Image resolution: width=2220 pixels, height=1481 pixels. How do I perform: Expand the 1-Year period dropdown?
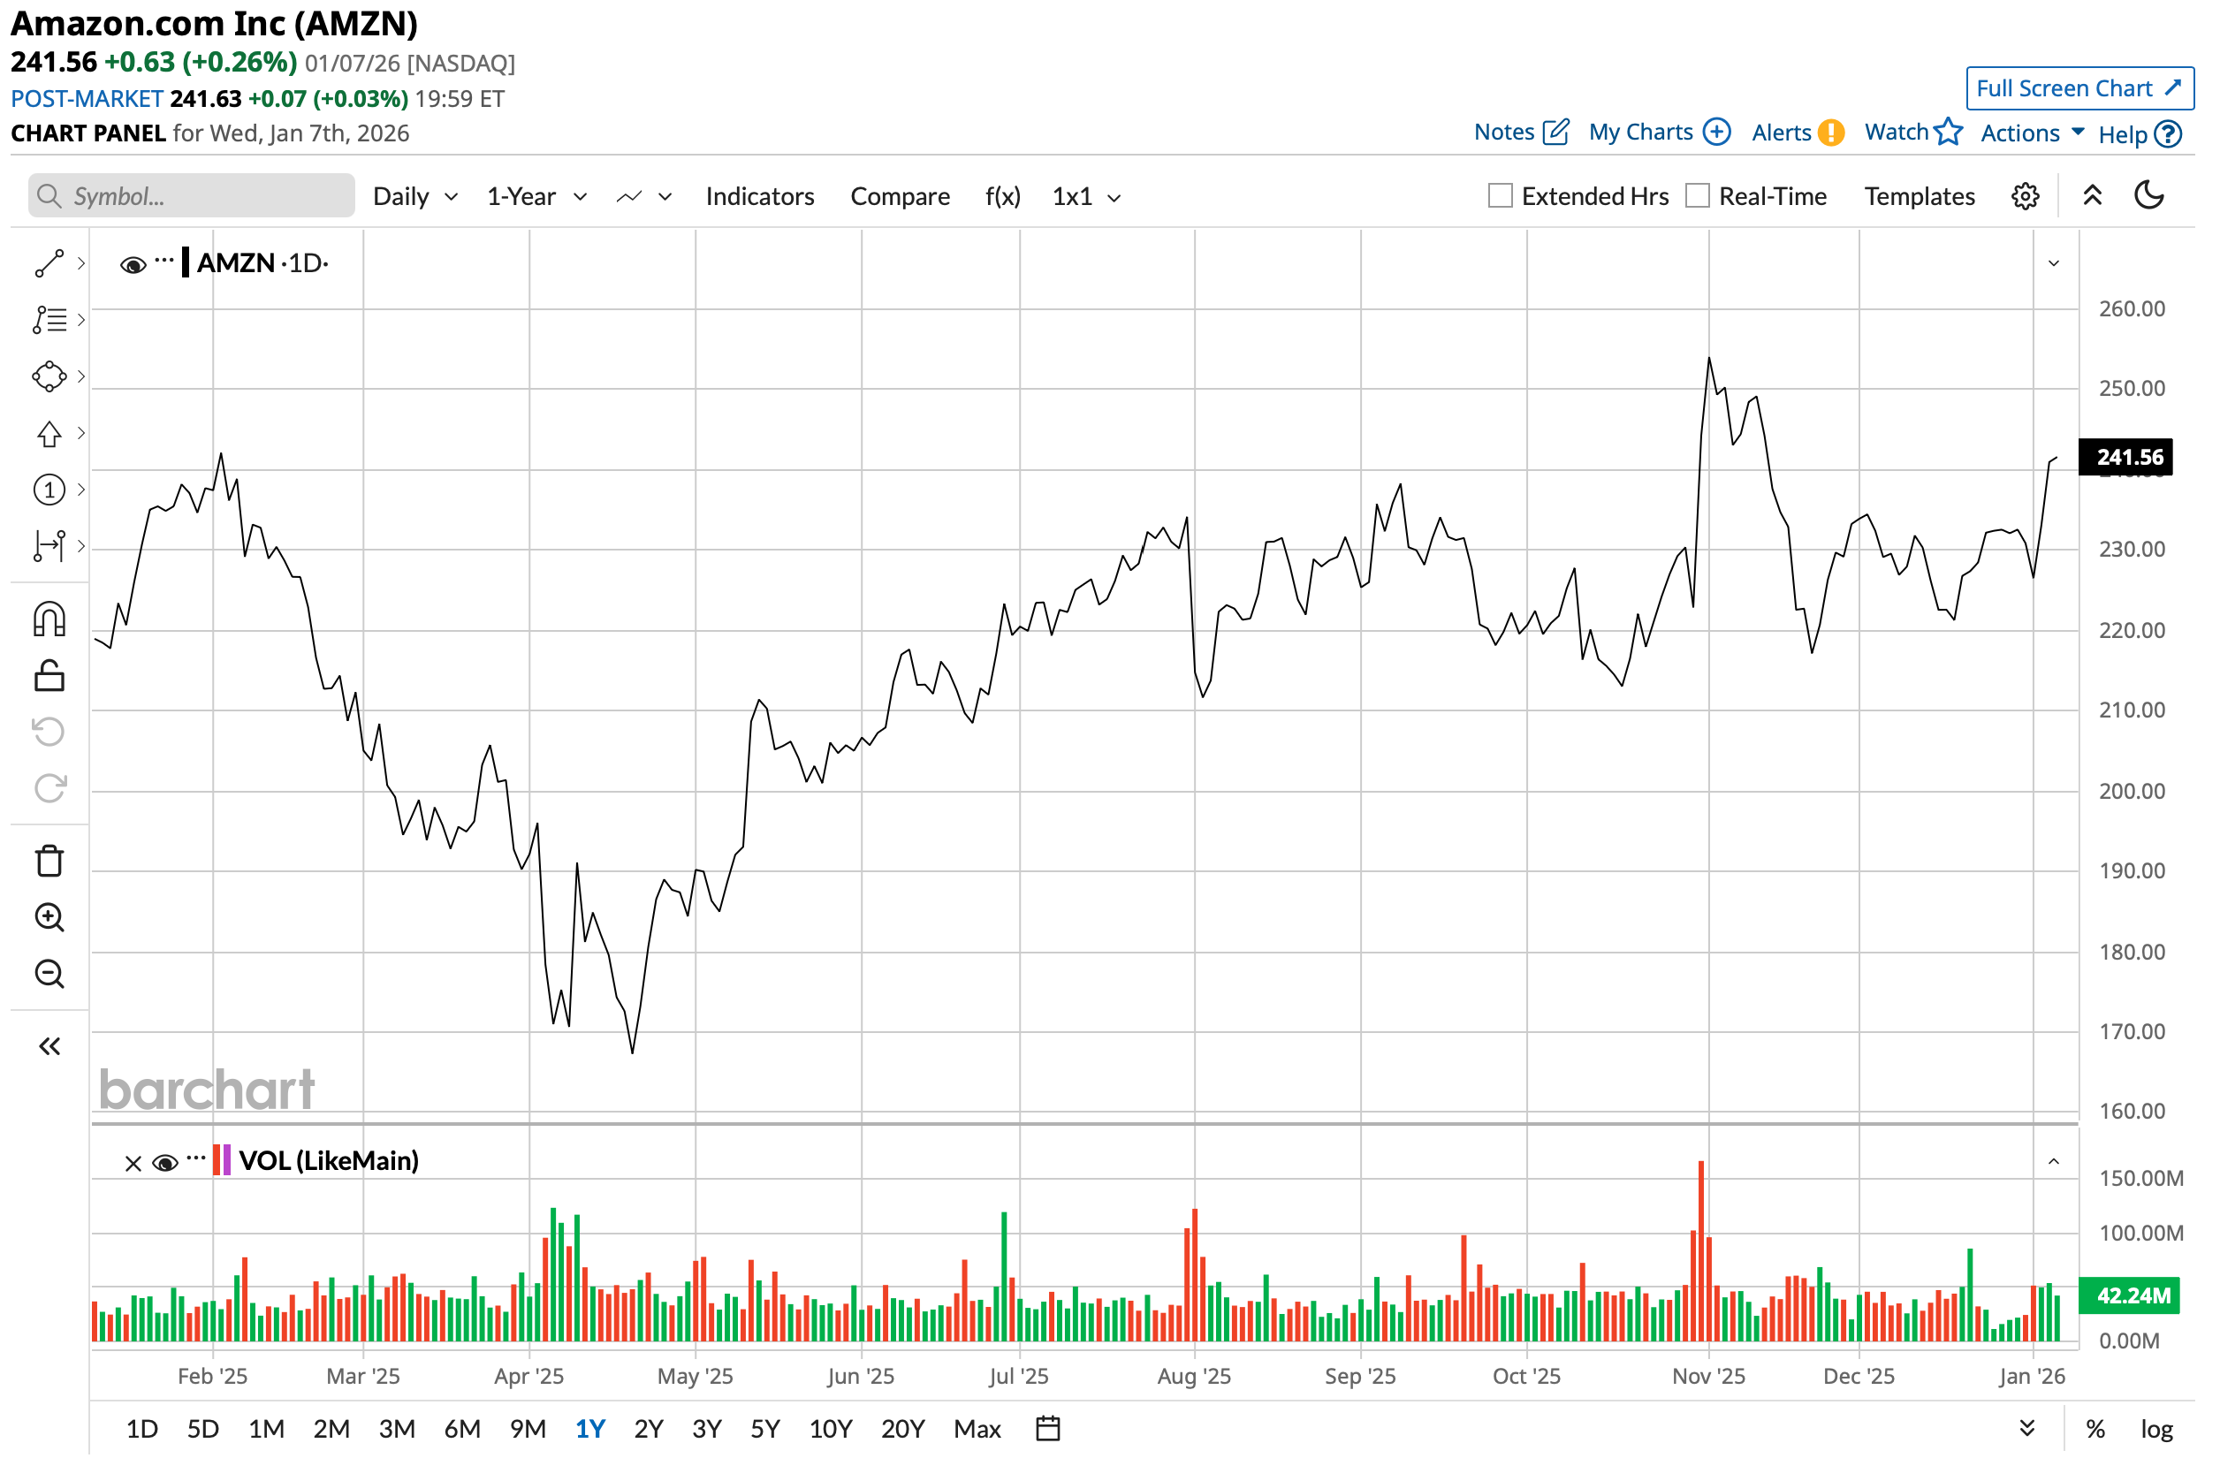[537, 196]
